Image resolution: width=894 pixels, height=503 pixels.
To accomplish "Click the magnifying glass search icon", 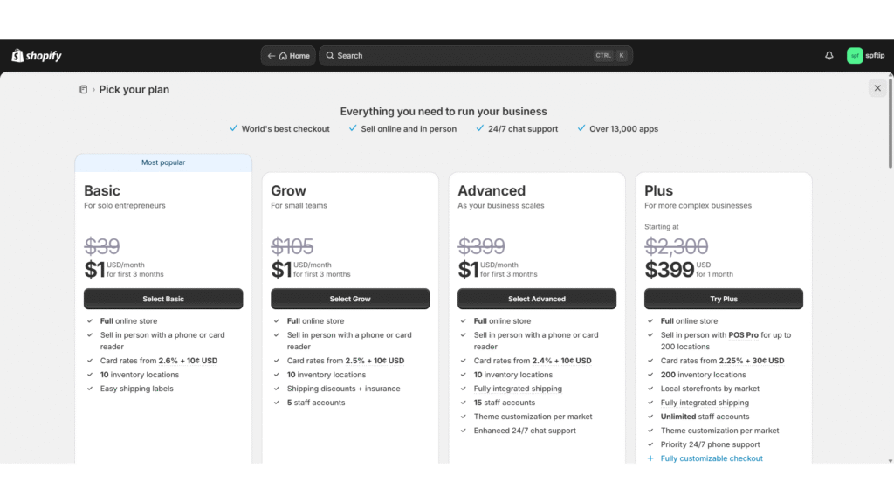I will (x=330, y=56).
